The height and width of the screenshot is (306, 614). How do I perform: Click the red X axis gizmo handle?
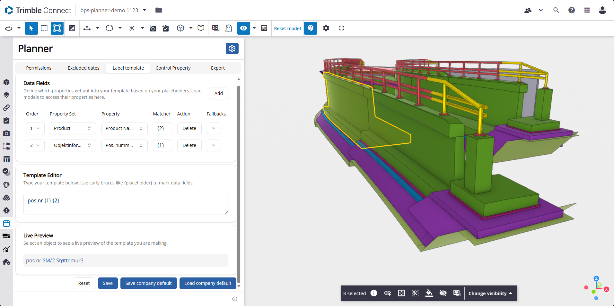[x=606, y=289]
